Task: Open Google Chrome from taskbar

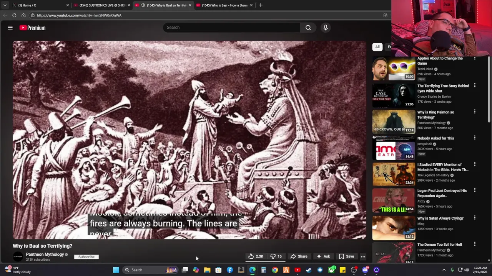Action: click(275, 270)
